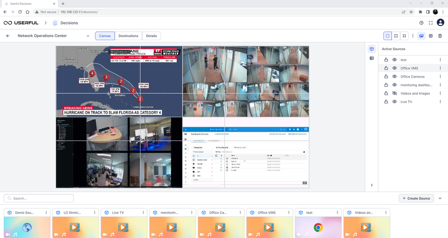Reload the page using the browser refresh icon
448x238 pixels.
tap(20, 12)
